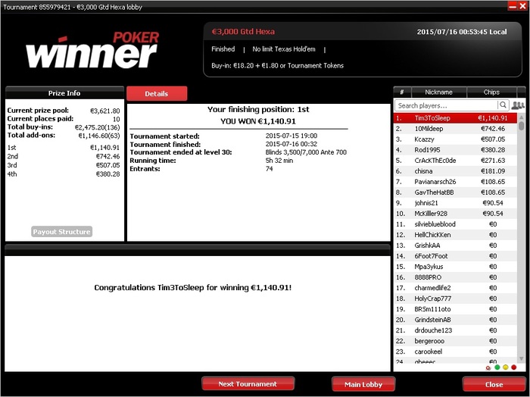The width and height of the screenshot is (530, 397).
Task: Click the local date-time display in header
Action: click(462, 32)
